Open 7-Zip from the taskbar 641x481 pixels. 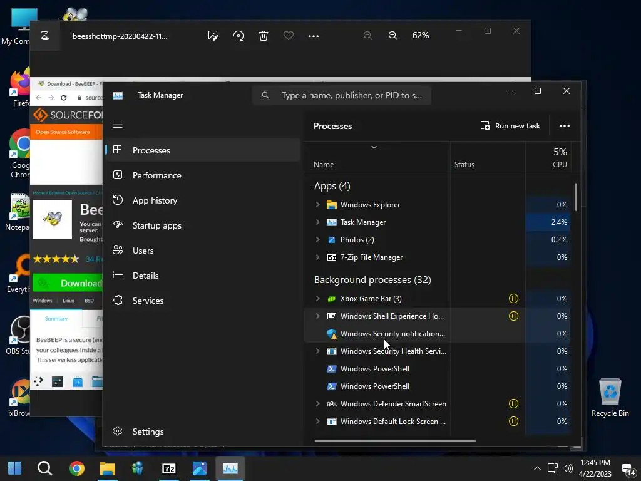click(x=169, y=468)
